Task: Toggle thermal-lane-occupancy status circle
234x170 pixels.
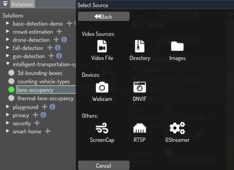Action: (11, 98)
